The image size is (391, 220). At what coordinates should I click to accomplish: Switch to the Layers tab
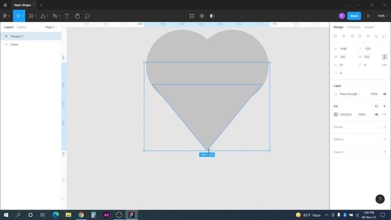pos(9,27)
